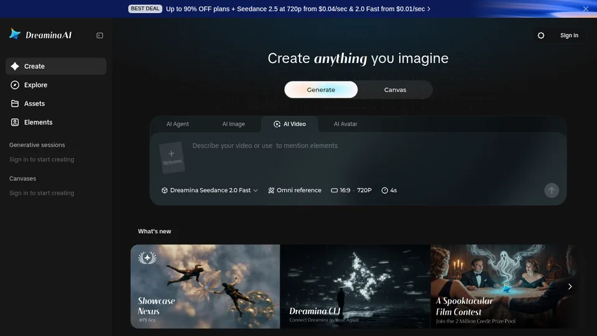Click the laurel badge icon on Showcase Nexus
Viewport: 597px width, 336px height.
[x=147, y=258]
